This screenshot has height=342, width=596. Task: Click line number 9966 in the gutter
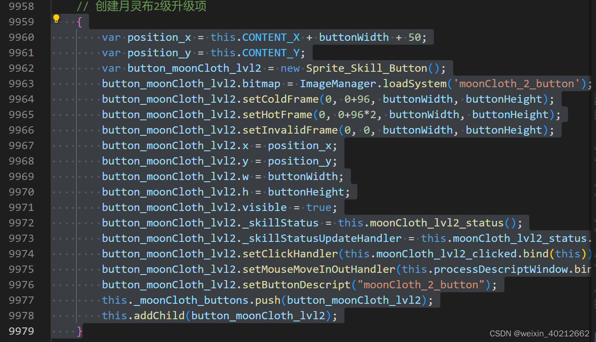[22, 130]
